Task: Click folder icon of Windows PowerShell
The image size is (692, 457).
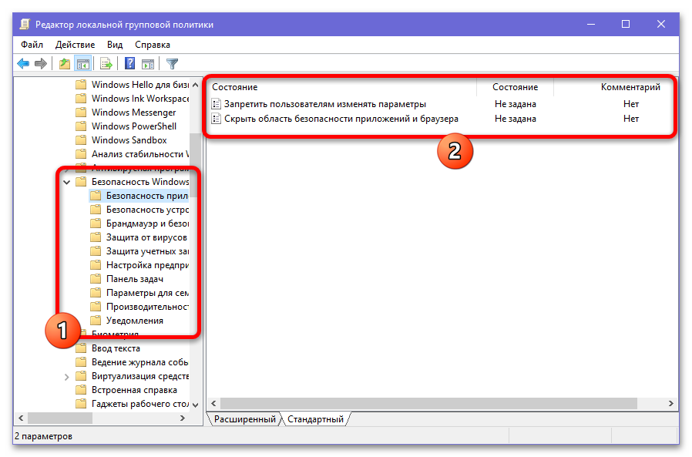Action: [x=81, y=126]
